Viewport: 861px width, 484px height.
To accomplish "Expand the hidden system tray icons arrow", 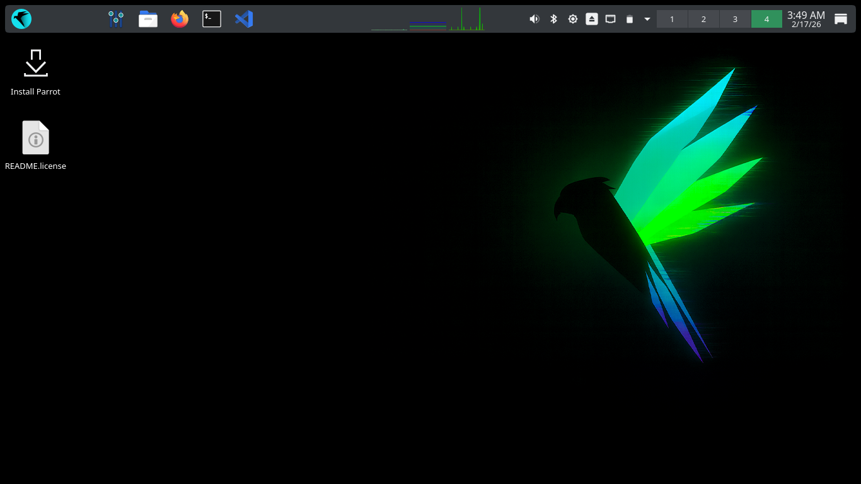I will [x=647, y=19].
